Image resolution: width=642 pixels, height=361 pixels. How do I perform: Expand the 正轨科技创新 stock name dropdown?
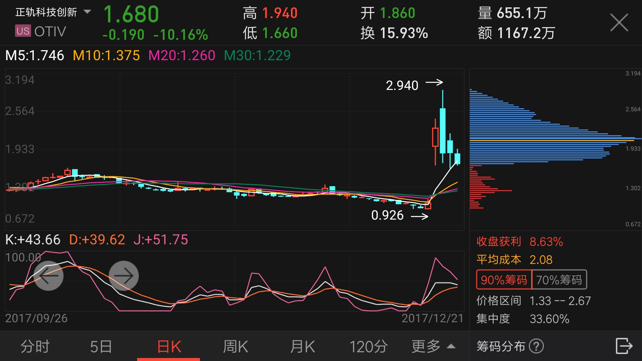pyautogui.click(x=87, y=12)
